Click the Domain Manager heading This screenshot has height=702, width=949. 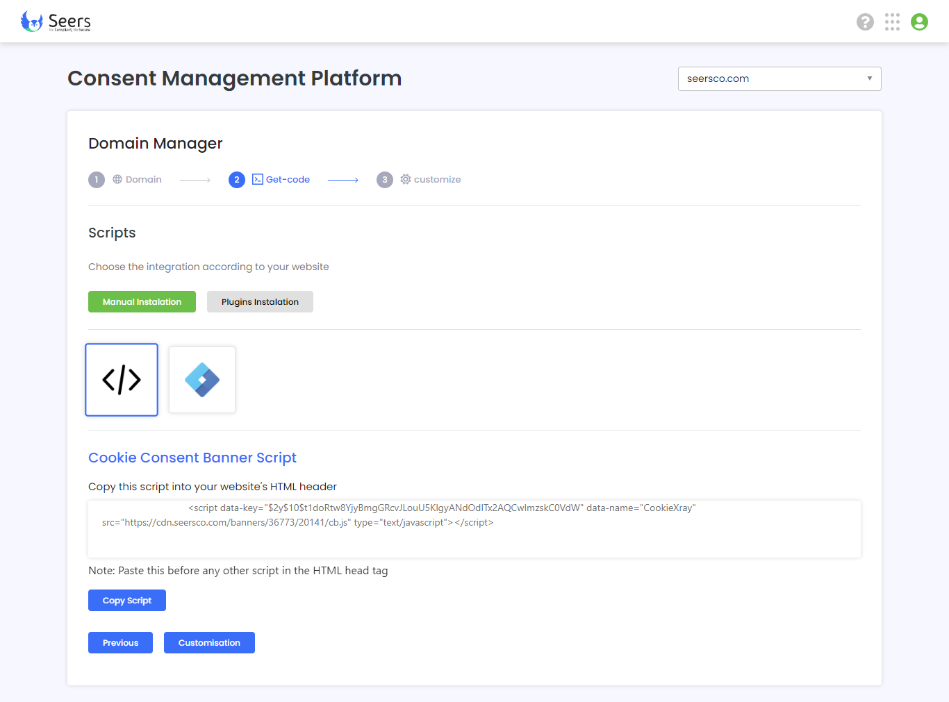pos(156,144)
